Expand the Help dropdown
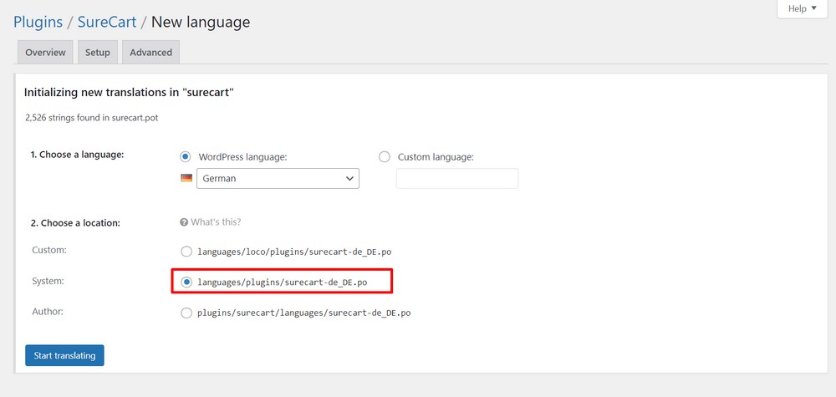The image size is (836, 397). pos(802,8)
